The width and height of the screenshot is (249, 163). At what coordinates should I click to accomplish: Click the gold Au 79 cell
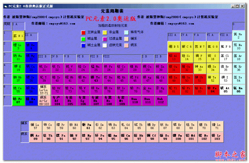point(148,90)
